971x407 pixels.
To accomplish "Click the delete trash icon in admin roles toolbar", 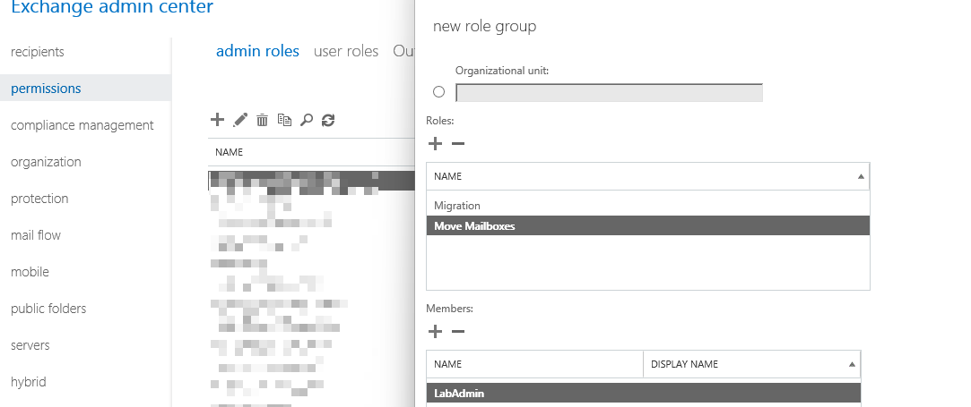I will click(x=262, y=121).
